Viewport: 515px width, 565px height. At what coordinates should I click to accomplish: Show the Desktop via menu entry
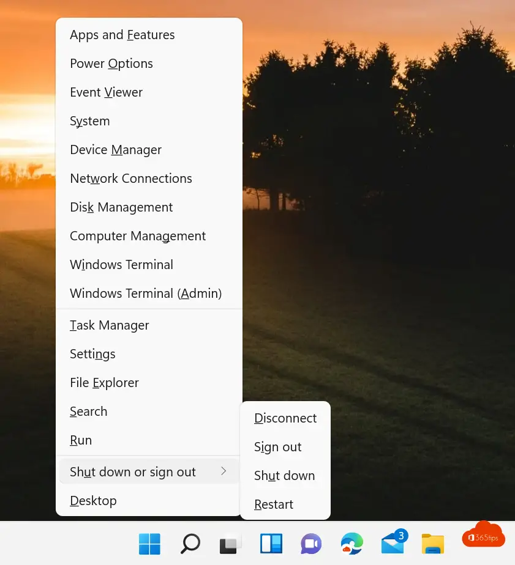click(149, 501)
